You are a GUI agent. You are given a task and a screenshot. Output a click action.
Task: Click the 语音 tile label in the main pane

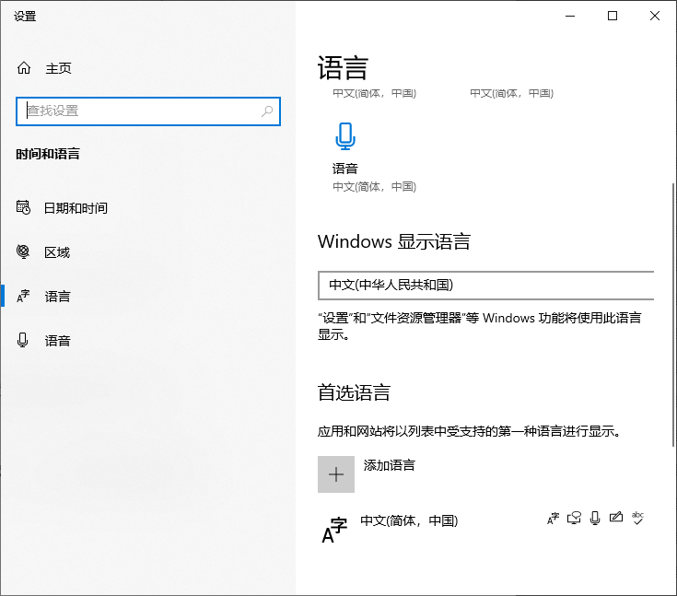coord(345,169)
